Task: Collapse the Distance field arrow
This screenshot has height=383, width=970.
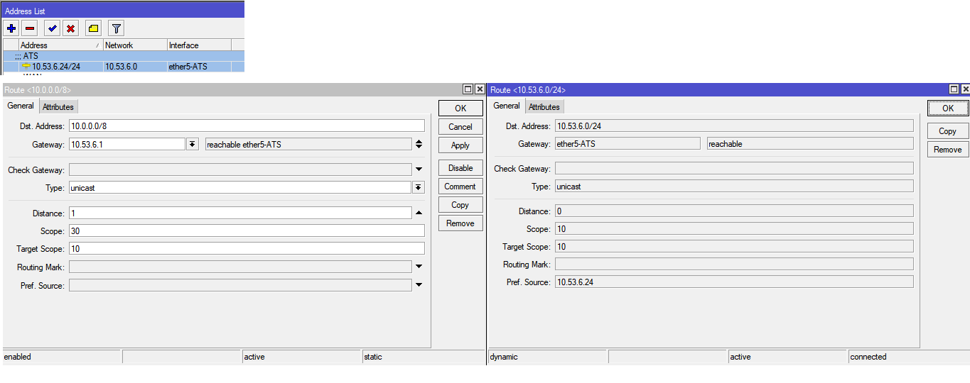Action: 419,213
